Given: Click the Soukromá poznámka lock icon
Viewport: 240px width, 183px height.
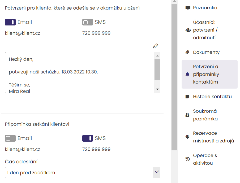Looking at the screenshot, I should 187,115.
